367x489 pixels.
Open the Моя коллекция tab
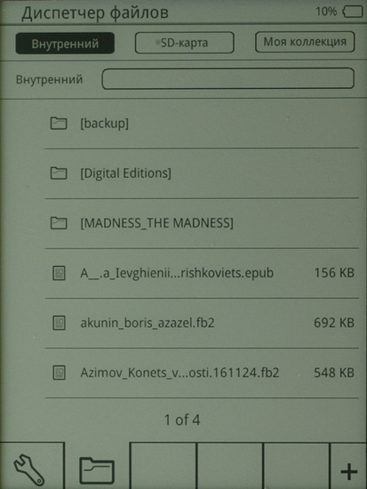click(305, 42)
